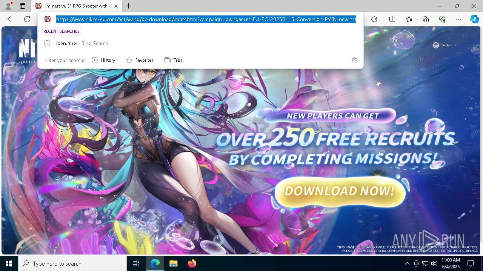Select recent search iden.tme
The height and width of the screenshot is (271, 483).
(200, 43)
